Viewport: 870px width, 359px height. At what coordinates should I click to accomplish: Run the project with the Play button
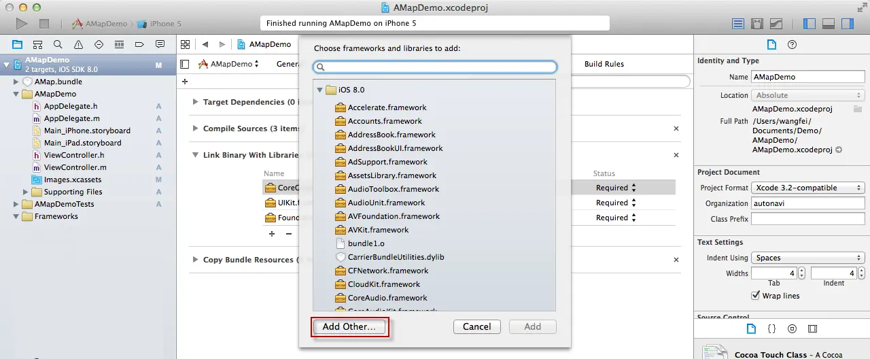click(22, 24)
